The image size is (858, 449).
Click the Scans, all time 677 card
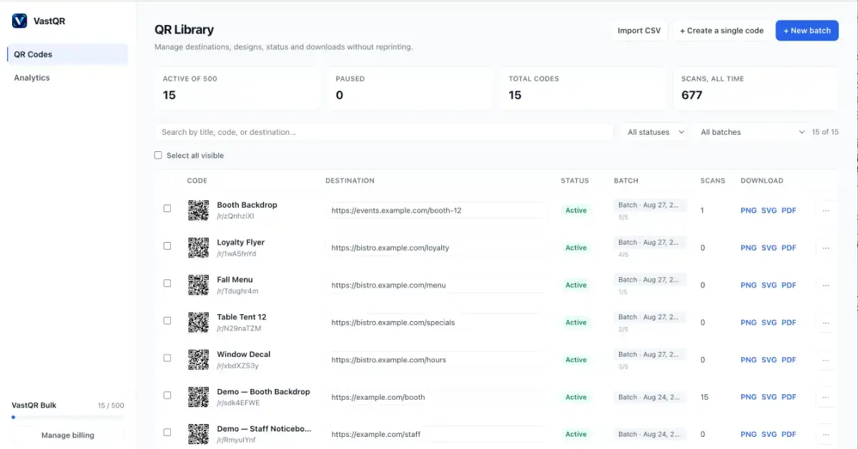coord(756,89)
